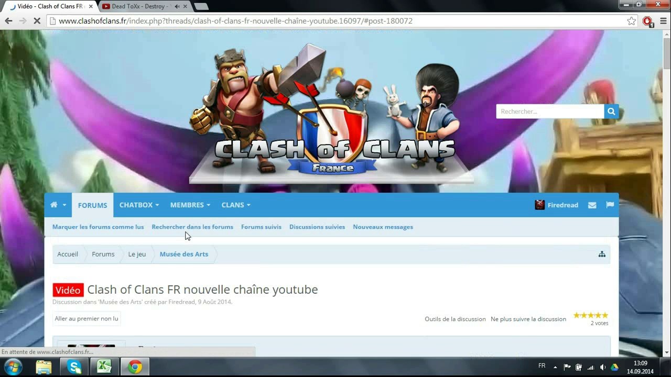Open Skype from taskbar
The width and height of the screenshot is (671, 377).
74,367
